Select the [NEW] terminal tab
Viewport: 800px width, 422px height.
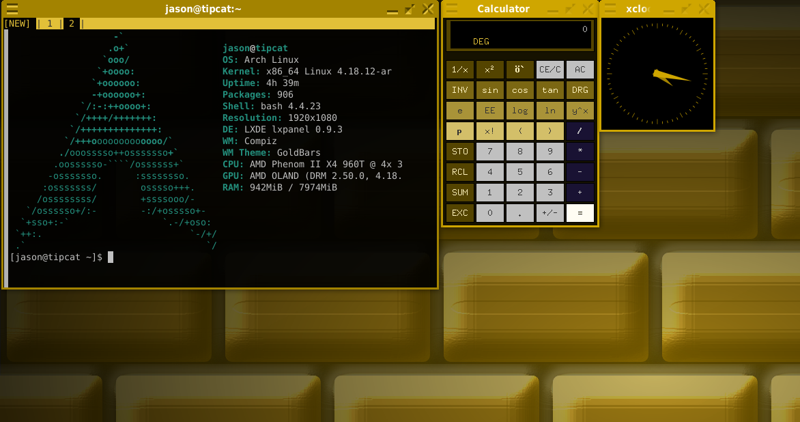click(17, 23)
